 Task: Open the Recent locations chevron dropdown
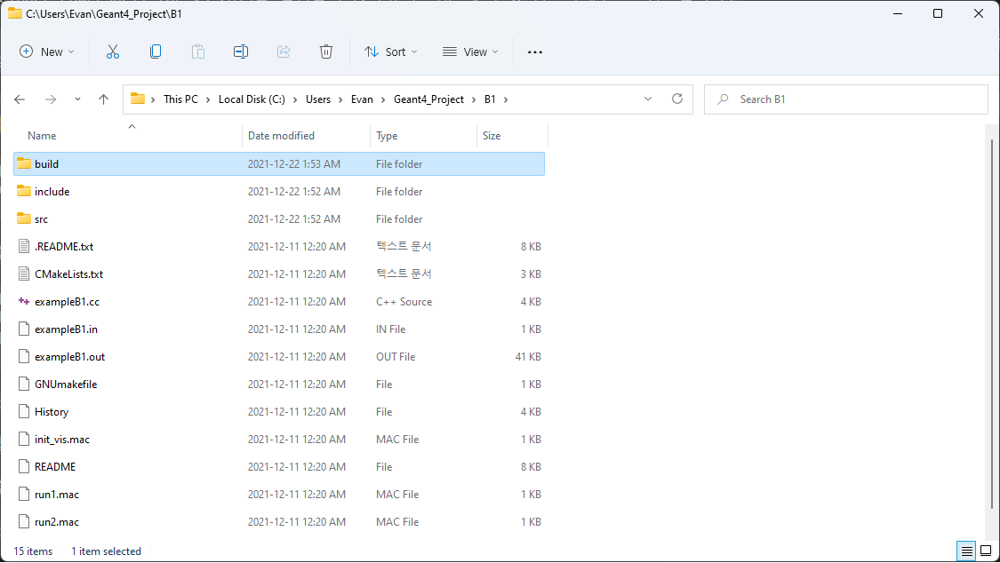tap(77, 99)
